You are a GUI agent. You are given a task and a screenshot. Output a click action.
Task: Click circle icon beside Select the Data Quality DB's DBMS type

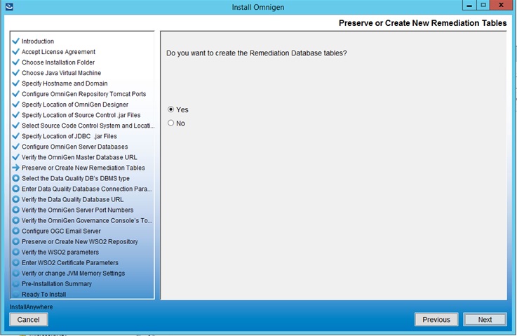[x=16, y=178]
